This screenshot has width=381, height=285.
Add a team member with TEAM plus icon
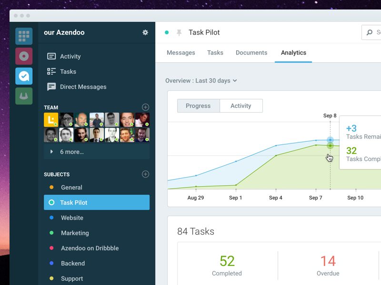tap(145, 107)
